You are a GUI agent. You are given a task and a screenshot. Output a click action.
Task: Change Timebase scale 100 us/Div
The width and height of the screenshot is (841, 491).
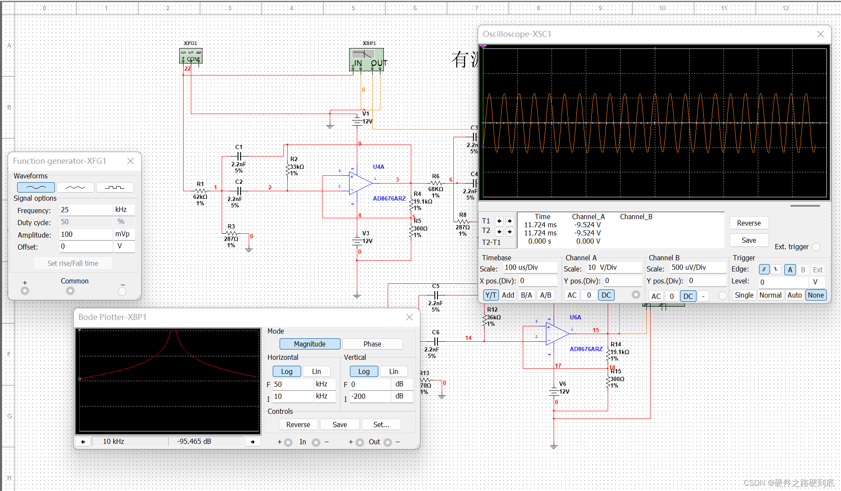pyautogui.click(x=530, y=268)
